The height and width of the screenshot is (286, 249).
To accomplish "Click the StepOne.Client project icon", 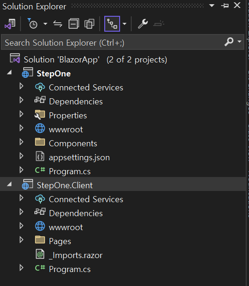I will click(27, 184).
